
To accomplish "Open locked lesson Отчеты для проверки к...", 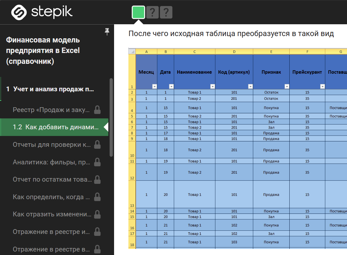I will click(x=52, y=145).
